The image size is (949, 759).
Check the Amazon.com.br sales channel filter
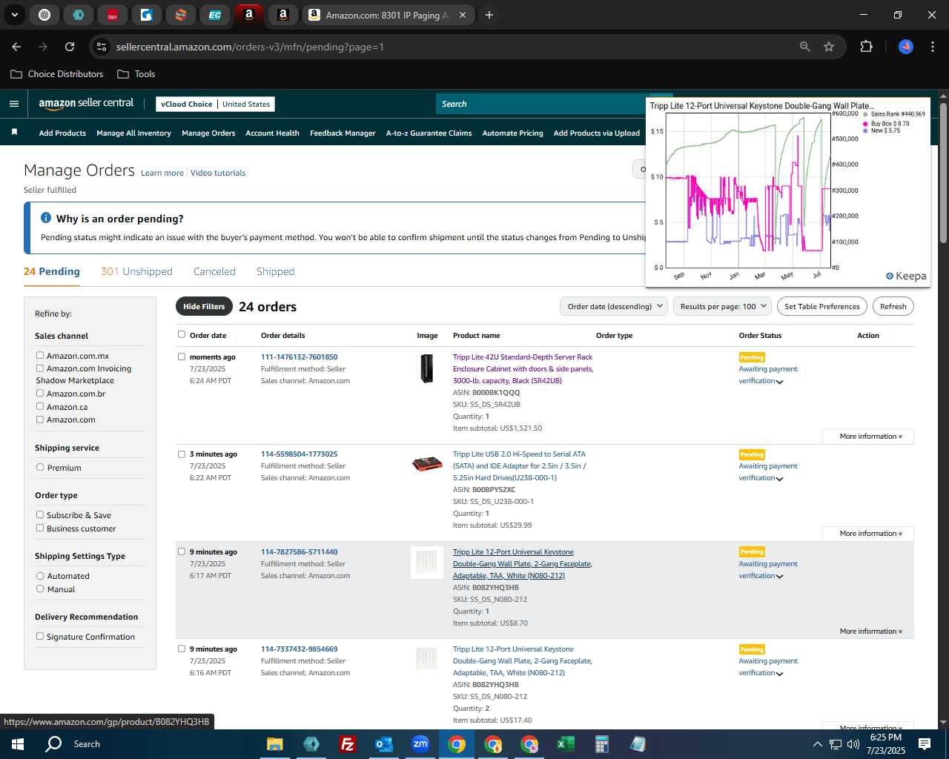click(40, 393)
